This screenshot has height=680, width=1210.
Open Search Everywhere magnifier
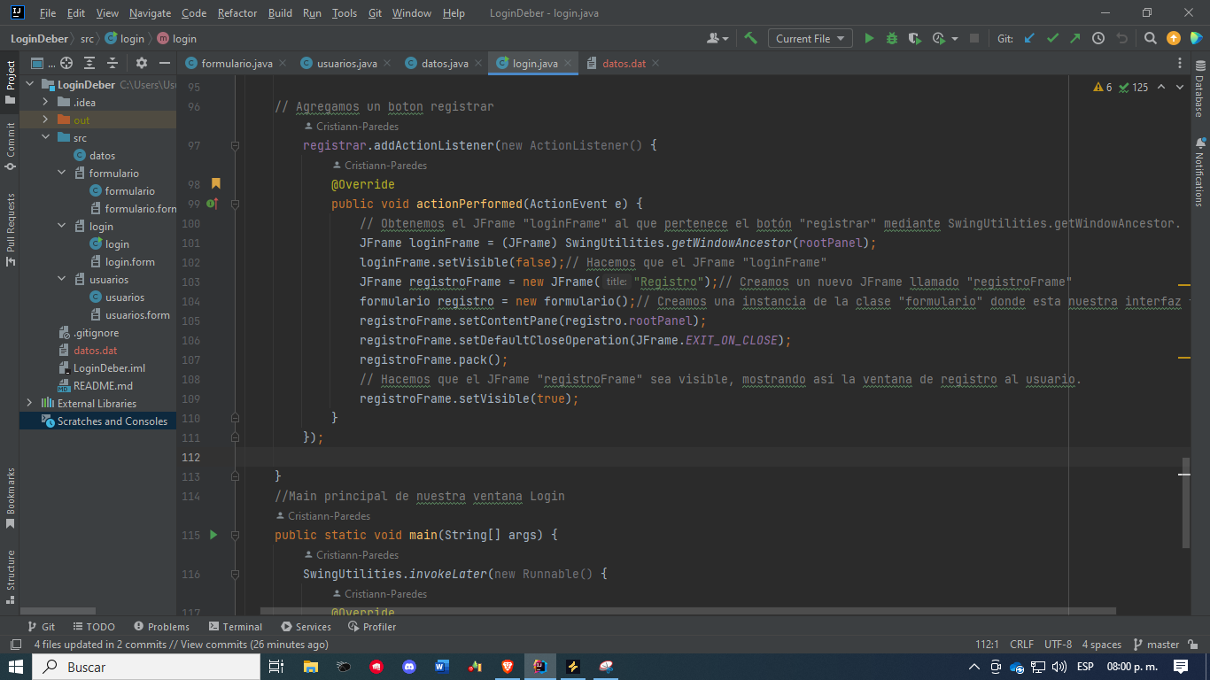pos(1151,38)
